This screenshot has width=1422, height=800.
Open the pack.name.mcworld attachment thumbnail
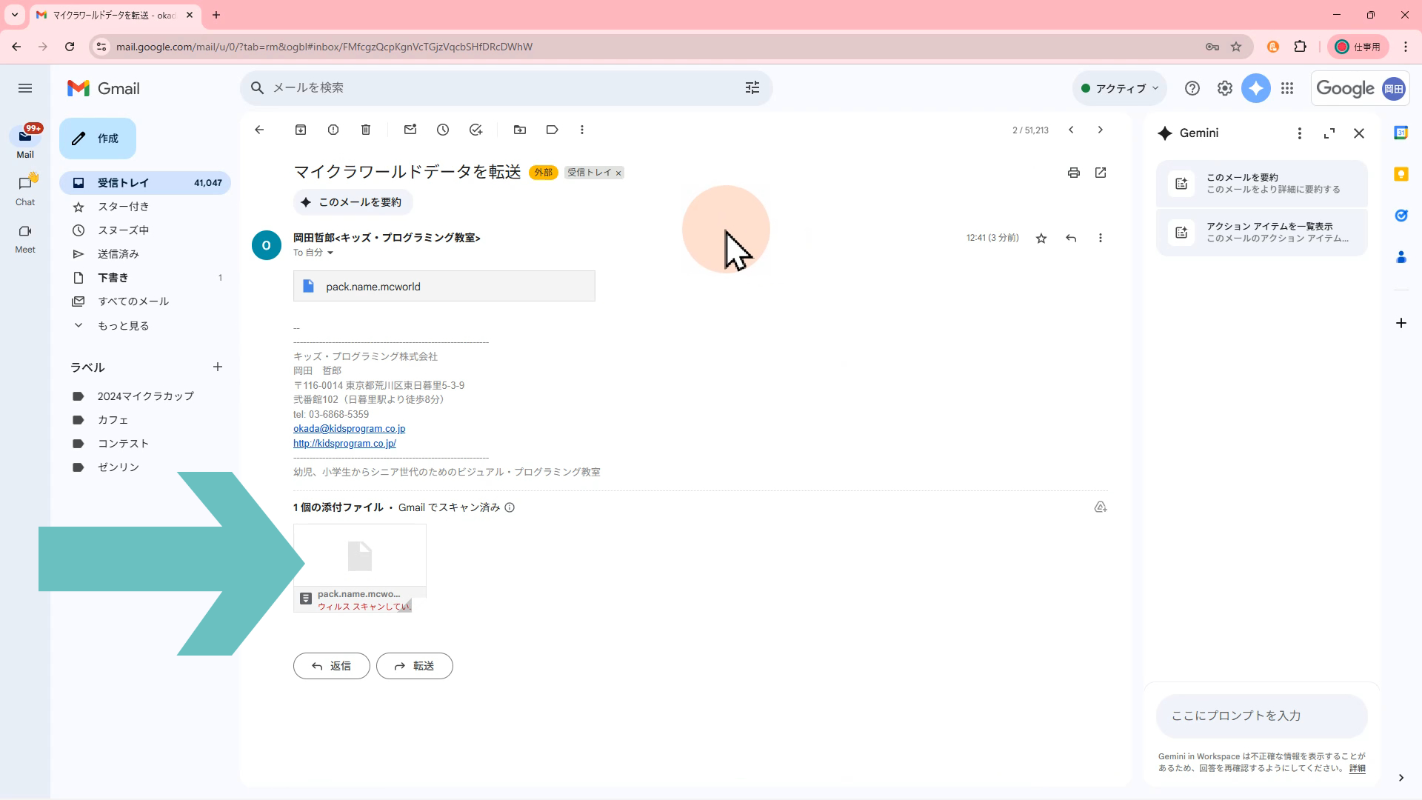[360, 557]
